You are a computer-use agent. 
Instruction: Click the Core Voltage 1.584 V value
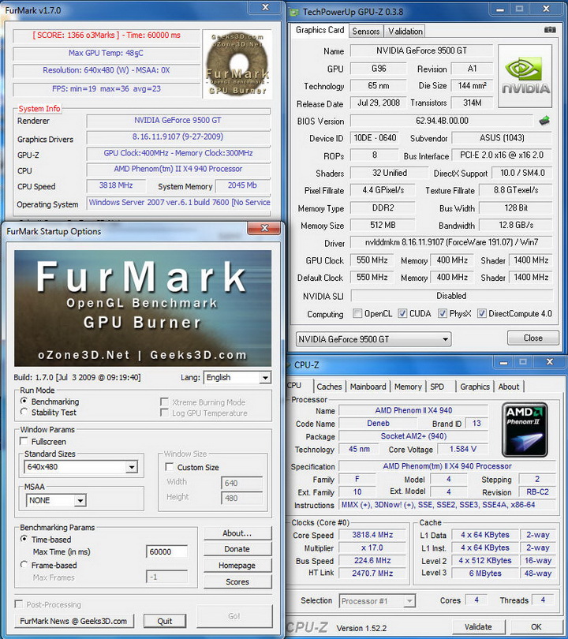click(463, 449)
